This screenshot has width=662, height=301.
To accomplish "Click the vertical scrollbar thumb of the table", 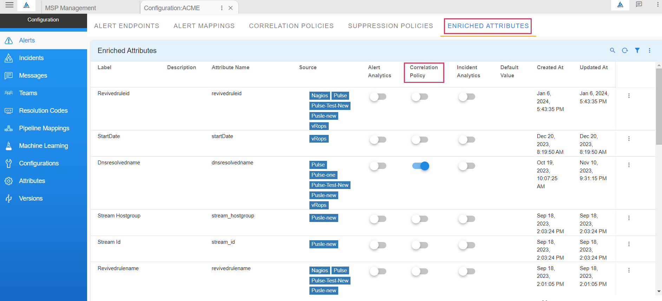I will click(658, 105).
